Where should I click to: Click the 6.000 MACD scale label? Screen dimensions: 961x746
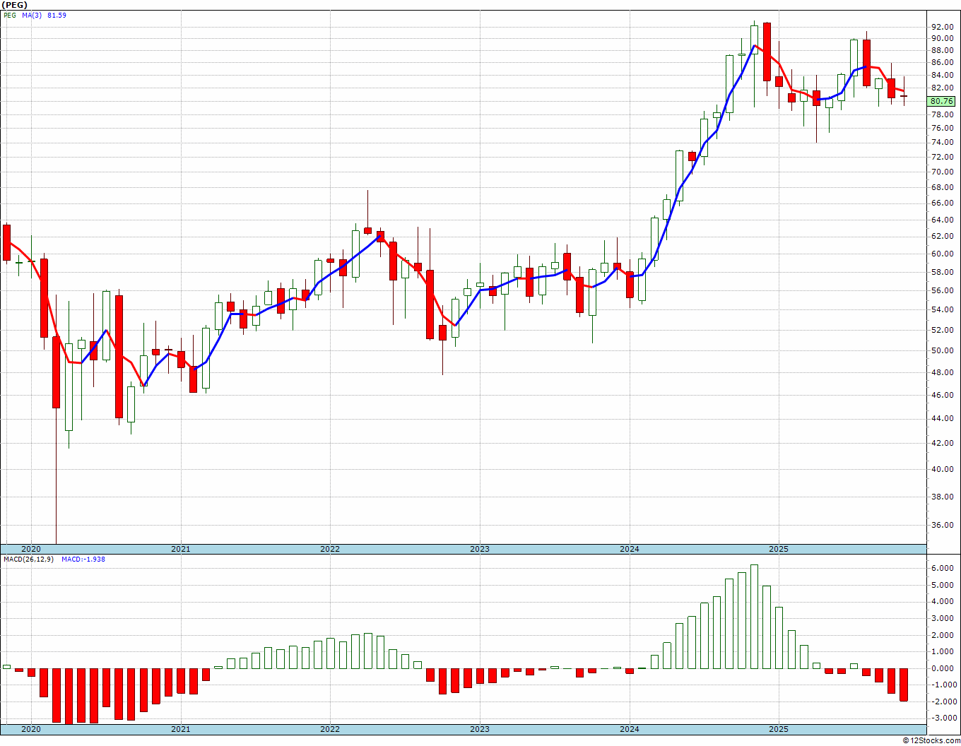942,568
